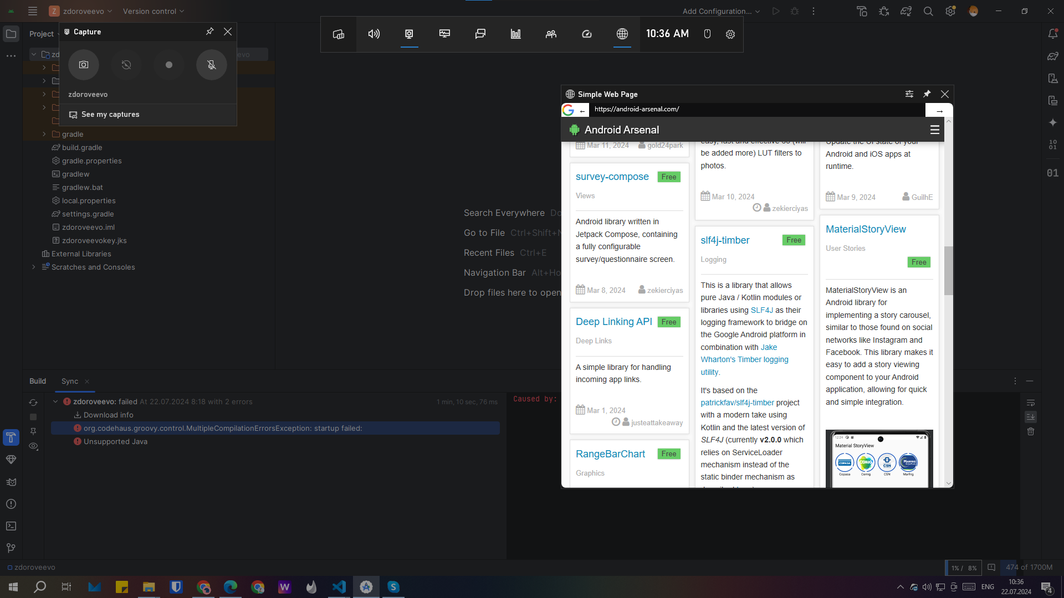Viewport: 1064px width, 598px height.
Task: Select the build.gradle file
Action: pos(82,148)
